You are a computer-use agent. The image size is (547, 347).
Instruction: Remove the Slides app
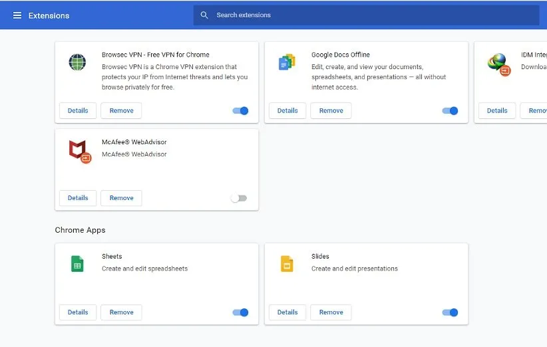331,312
